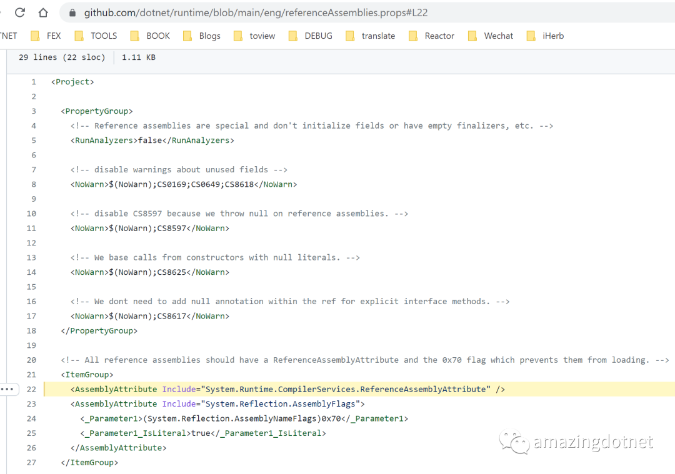Click the 'We dont need to add null annotation' comment
The image size is (675, 474).
coord(290,301)
